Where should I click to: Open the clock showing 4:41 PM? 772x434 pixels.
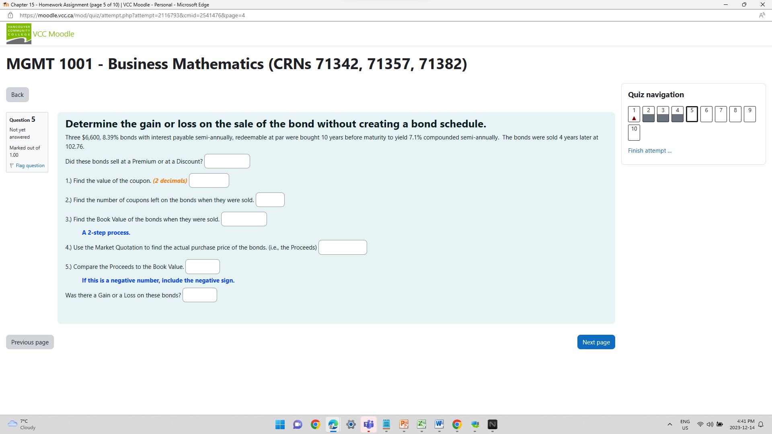742,424
